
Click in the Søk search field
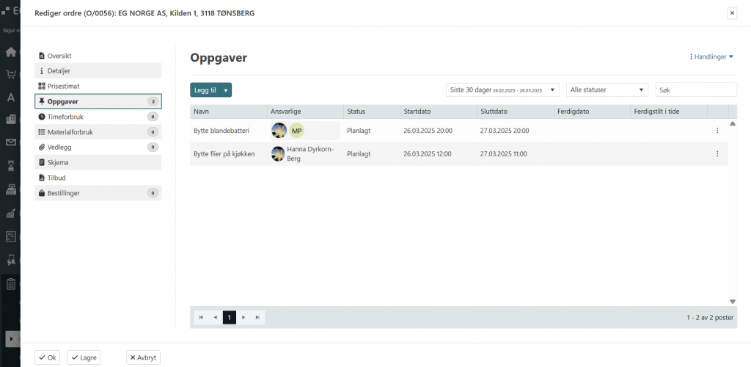pyautogui.click(x=696, y=90)
